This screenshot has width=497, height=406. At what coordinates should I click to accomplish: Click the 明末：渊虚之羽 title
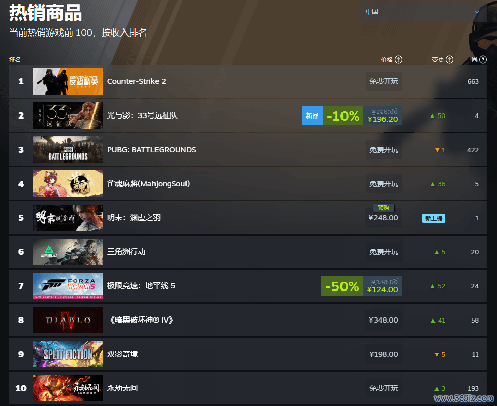(134, 218)
